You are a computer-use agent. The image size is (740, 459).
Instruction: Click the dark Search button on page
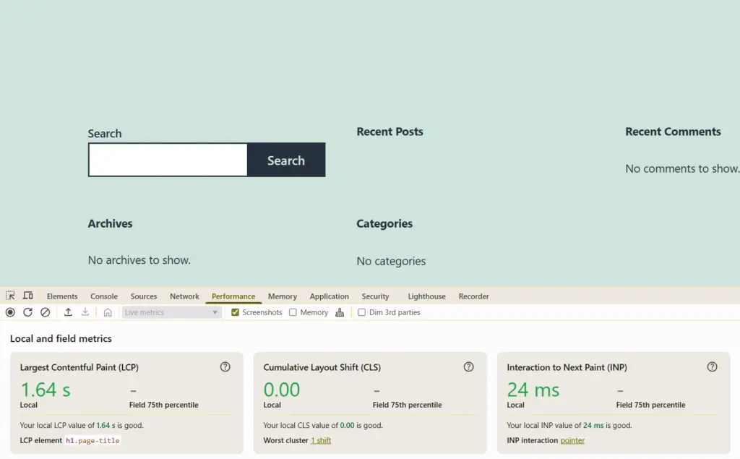pyautogui.click(x=286, y=160)
